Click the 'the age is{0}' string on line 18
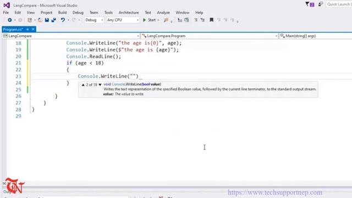The width and height of the screenshot is (352, 198). click(x=140, y=43)
